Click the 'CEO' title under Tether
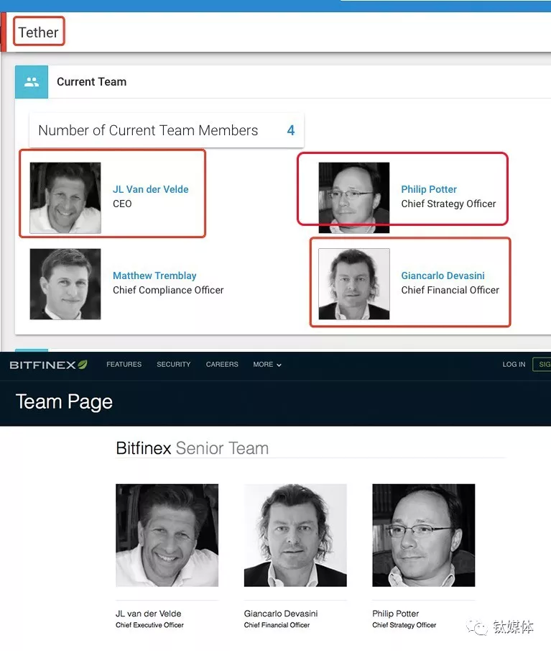Viewport: 551px width, 651px height. (x=122, y=204)
